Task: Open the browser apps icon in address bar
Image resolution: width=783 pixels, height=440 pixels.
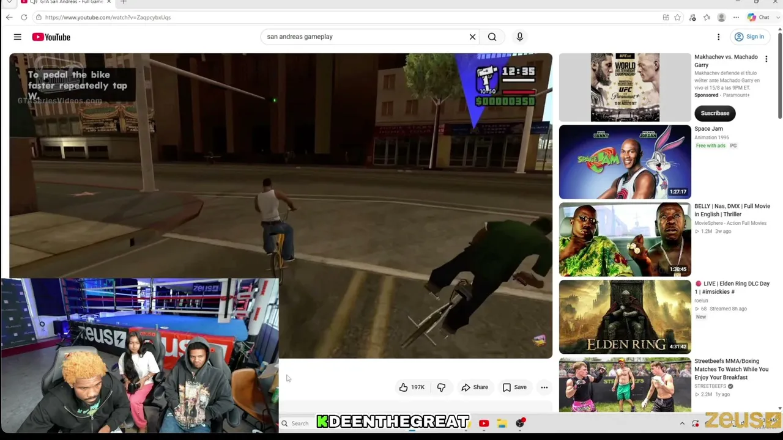Action: [x=666, y=17]
